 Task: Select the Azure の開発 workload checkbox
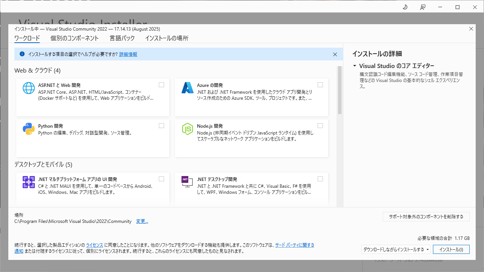point(320,85)
